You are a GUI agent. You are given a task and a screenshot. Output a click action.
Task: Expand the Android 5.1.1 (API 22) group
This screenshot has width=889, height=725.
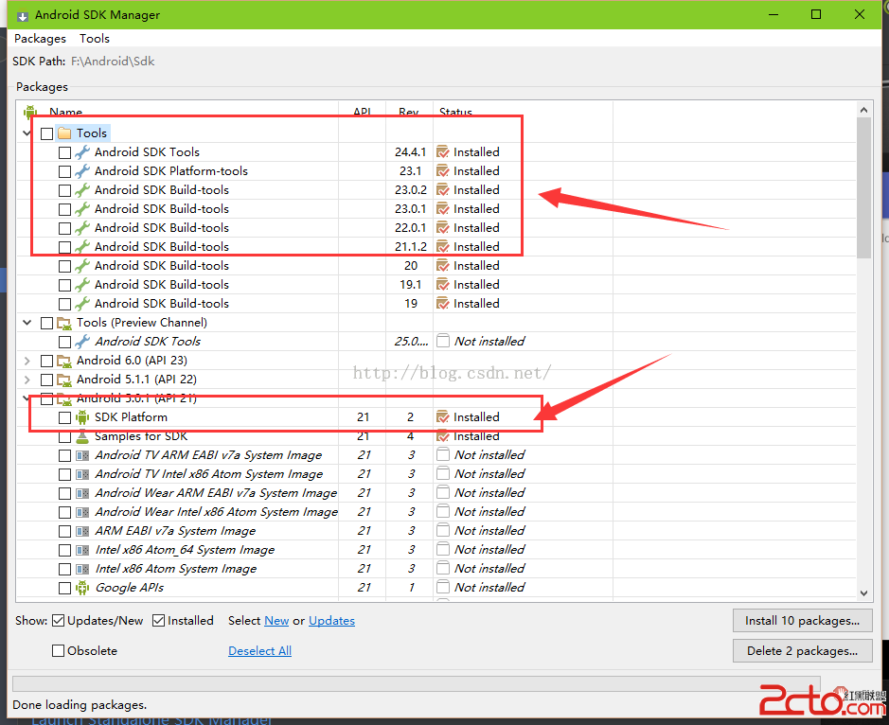tap(27, 380)
